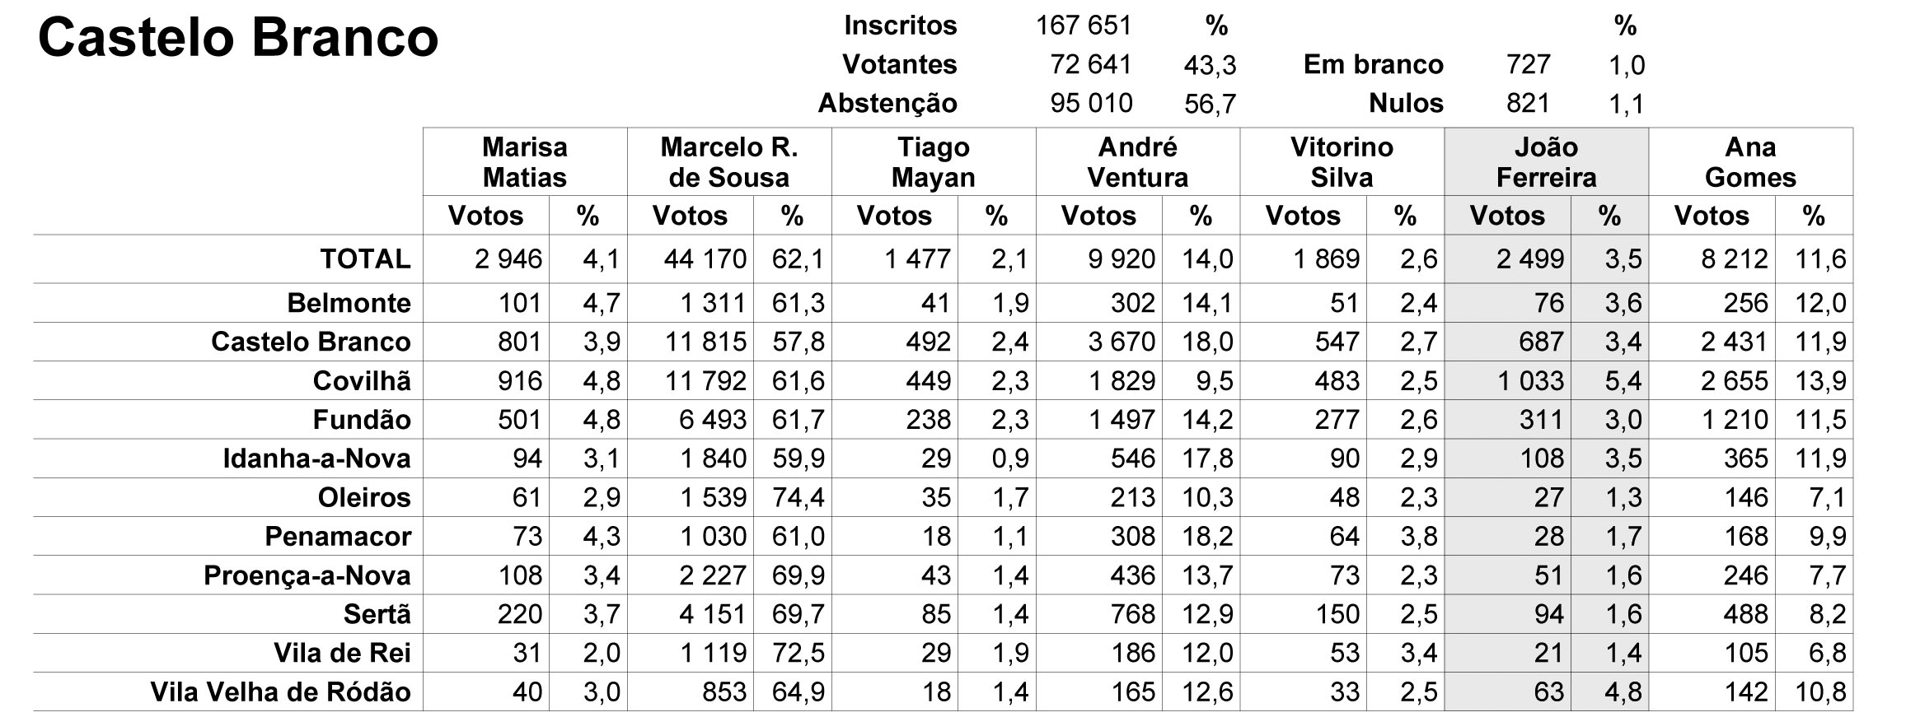This screenshot has width=1906, height=717.
Task: Select the Marcelo R. de Sousa header
Action: click(x=729, y=162)
